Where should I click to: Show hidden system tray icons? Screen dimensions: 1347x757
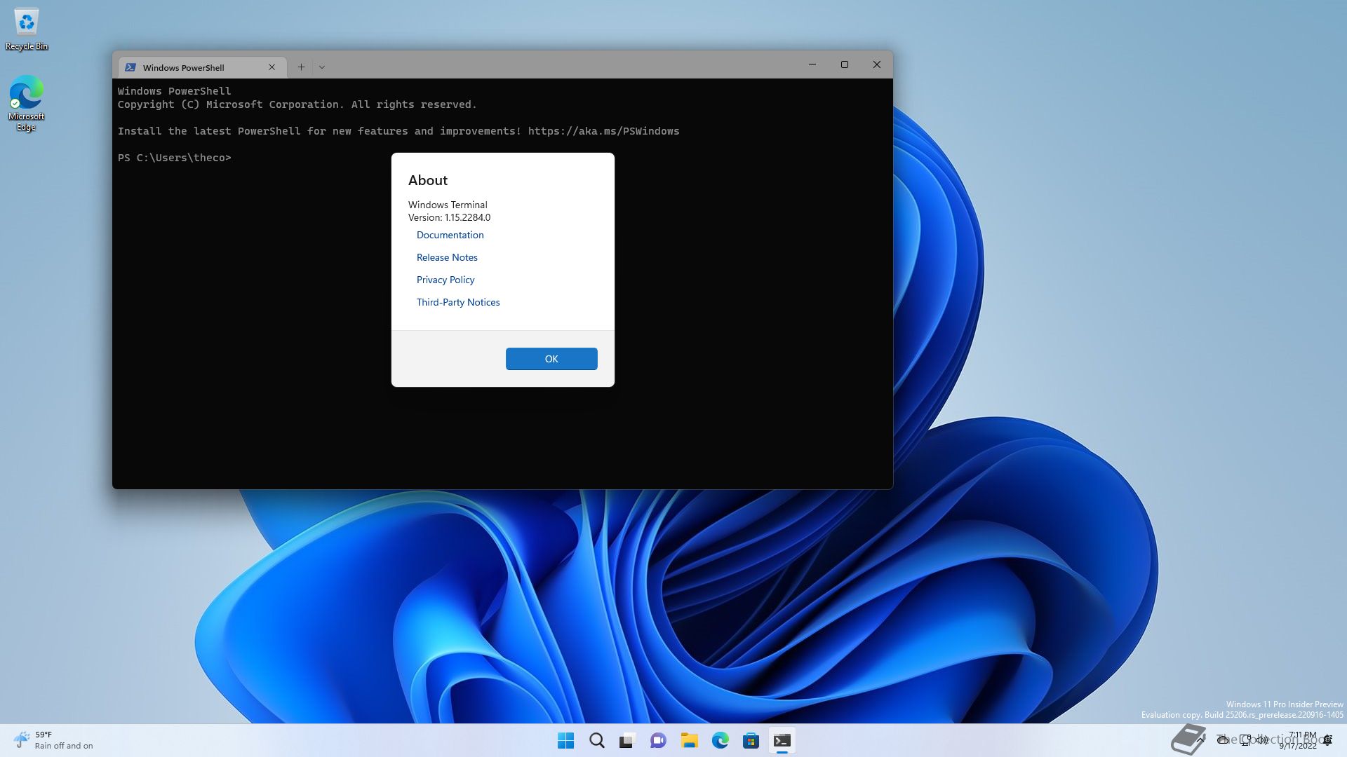click(1202, 739)
